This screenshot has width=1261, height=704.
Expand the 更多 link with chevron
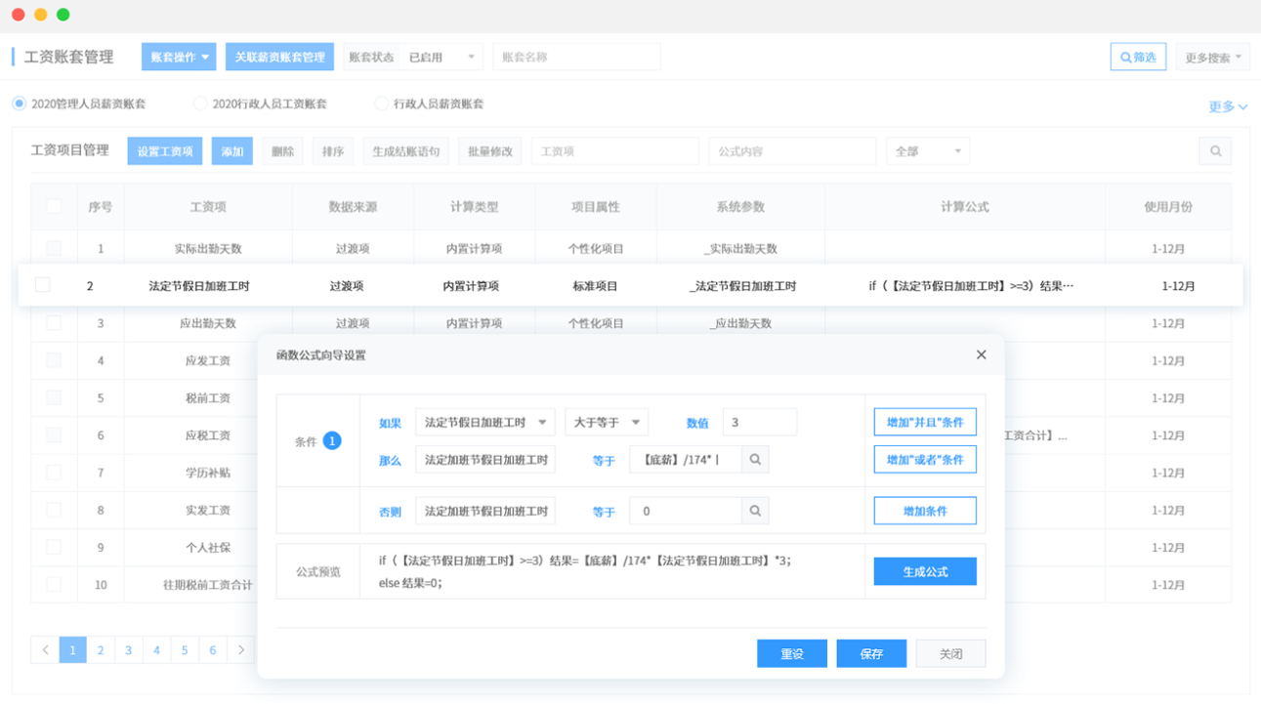(1228, 106)
